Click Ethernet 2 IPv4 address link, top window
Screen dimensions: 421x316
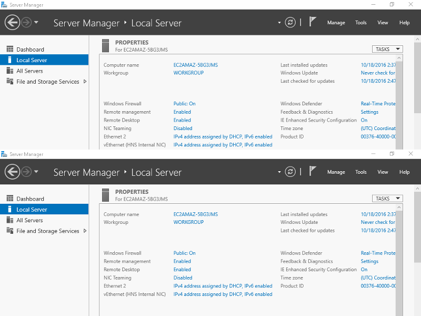click(223, 137)
